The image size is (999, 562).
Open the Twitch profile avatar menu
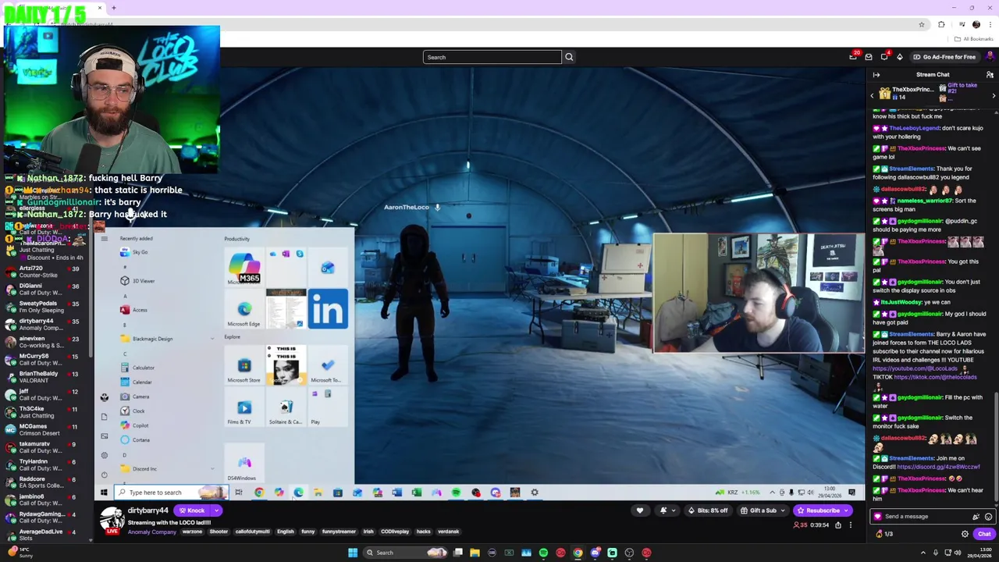(990, 57)
